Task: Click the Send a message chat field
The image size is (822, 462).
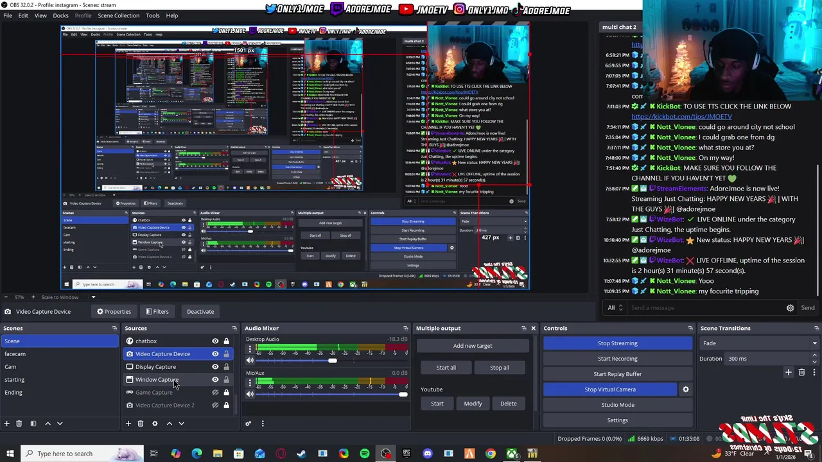Action: (x=705, y=308)
